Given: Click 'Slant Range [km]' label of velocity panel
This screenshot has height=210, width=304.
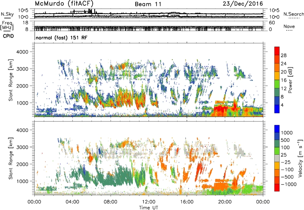Looking at the screenshot, I should click(11, 158).
